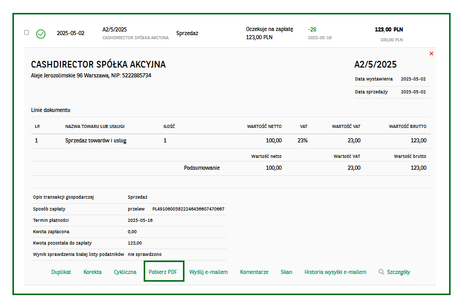
Task: Click the nie sprawdzono white-list result
Action: click(144, 254)
